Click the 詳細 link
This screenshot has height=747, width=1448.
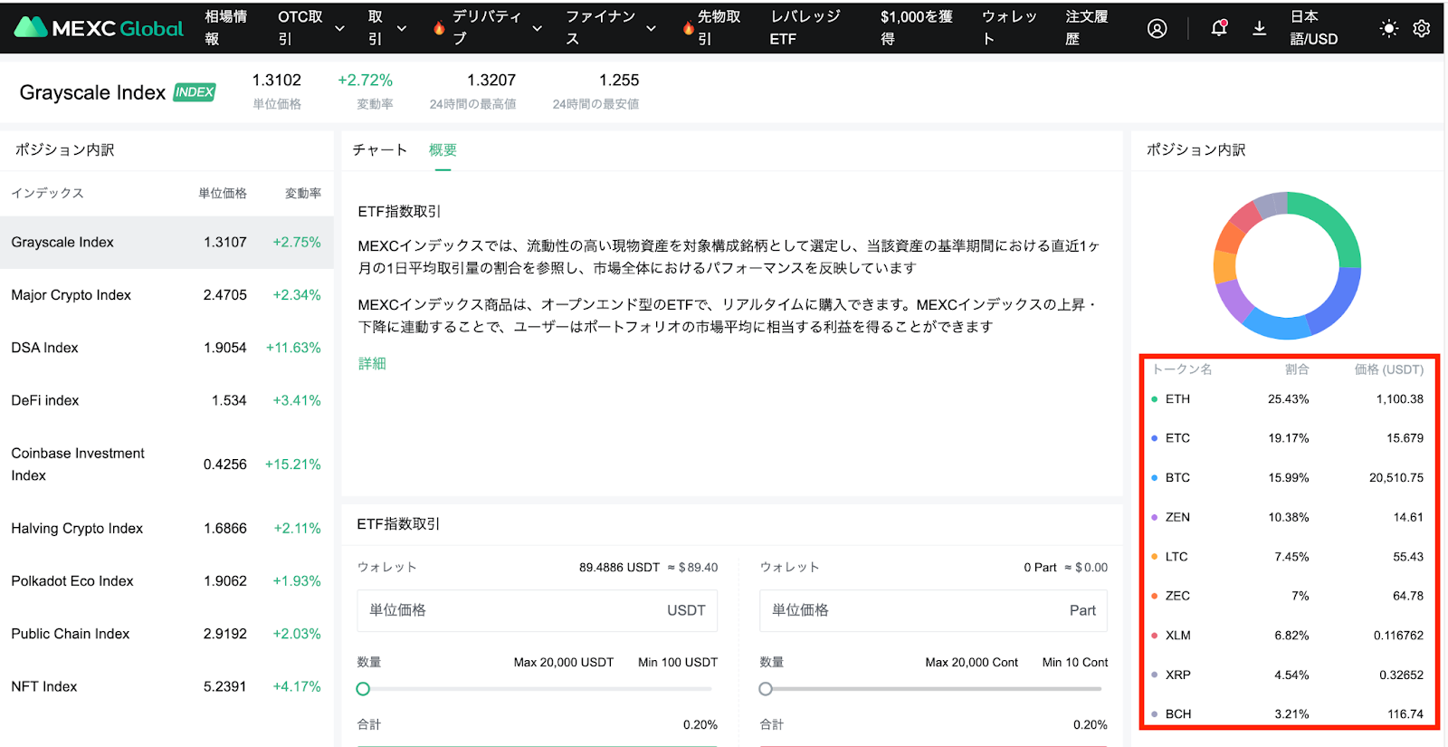point(372,363)
